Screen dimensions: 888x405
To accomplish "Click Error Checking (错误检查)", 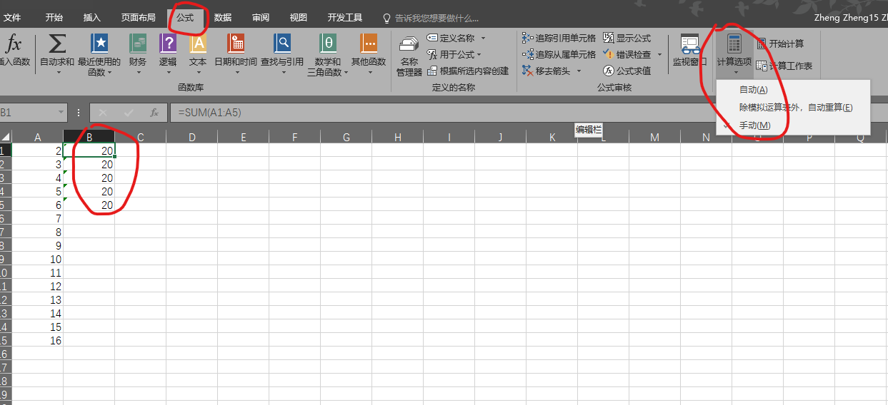I will 627,54.
